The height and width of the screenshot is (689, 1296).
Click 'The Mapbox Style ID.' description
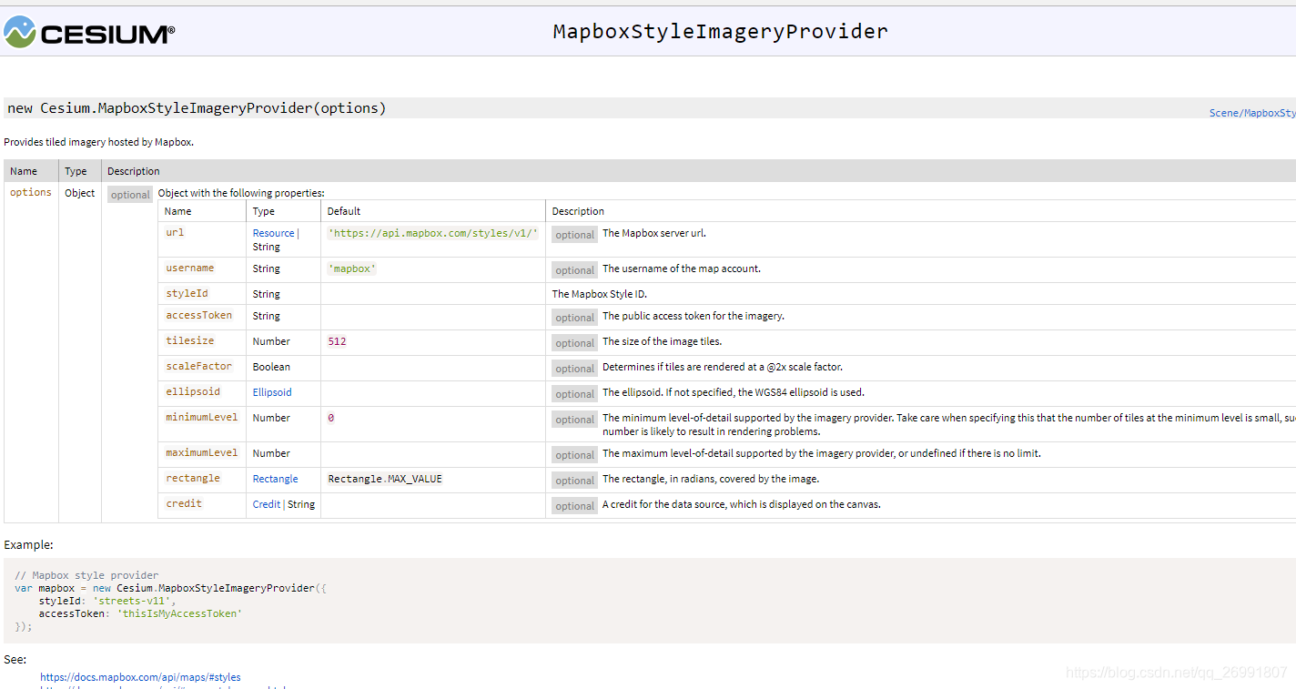[600, 294]
